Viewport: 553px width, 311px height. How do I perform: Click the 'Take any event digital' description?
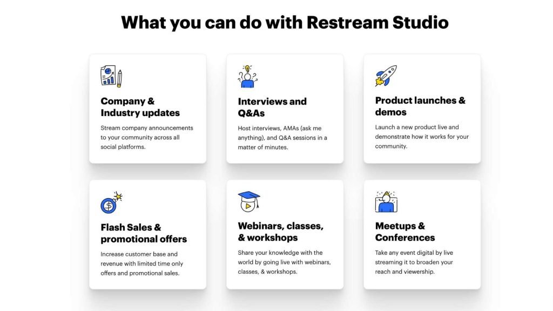tap(414, 262)
